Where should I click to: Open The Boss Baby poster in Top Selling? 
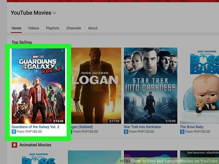[x=199, y=86]
